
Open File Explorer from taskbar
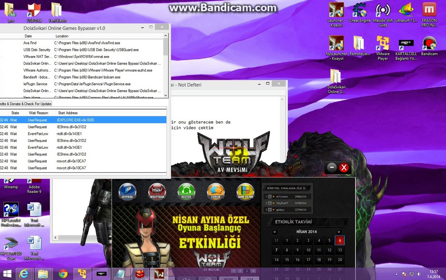tap(43, 274)
